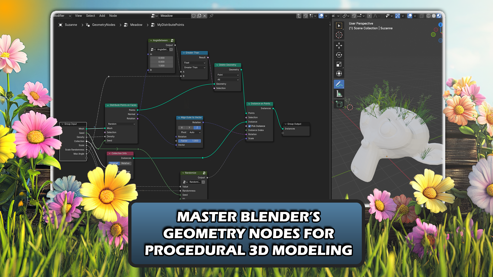Open node editor overlays dropdown arrow
The image size is (493, 277).
click(x=326, y=16)
